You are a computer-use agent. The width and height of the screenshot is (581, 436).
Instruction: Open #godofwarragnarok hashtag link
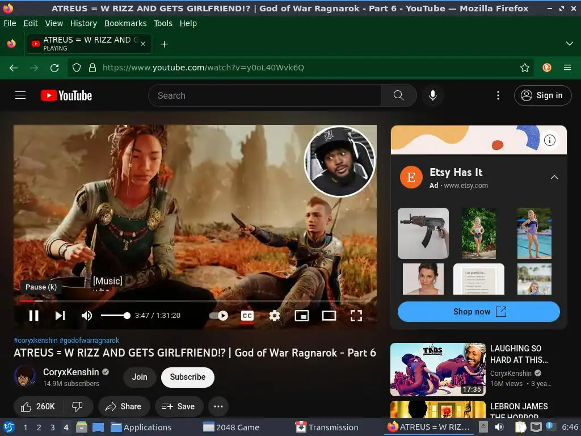[x=89, y=341]
